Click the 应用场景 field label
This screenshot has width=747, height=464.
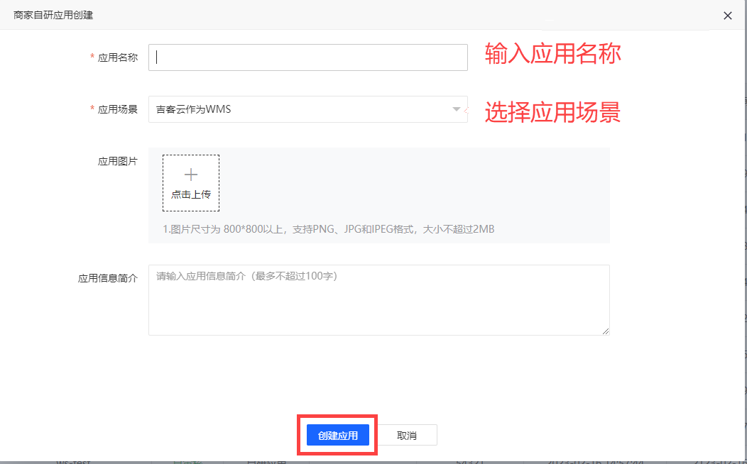coord(118,109)
